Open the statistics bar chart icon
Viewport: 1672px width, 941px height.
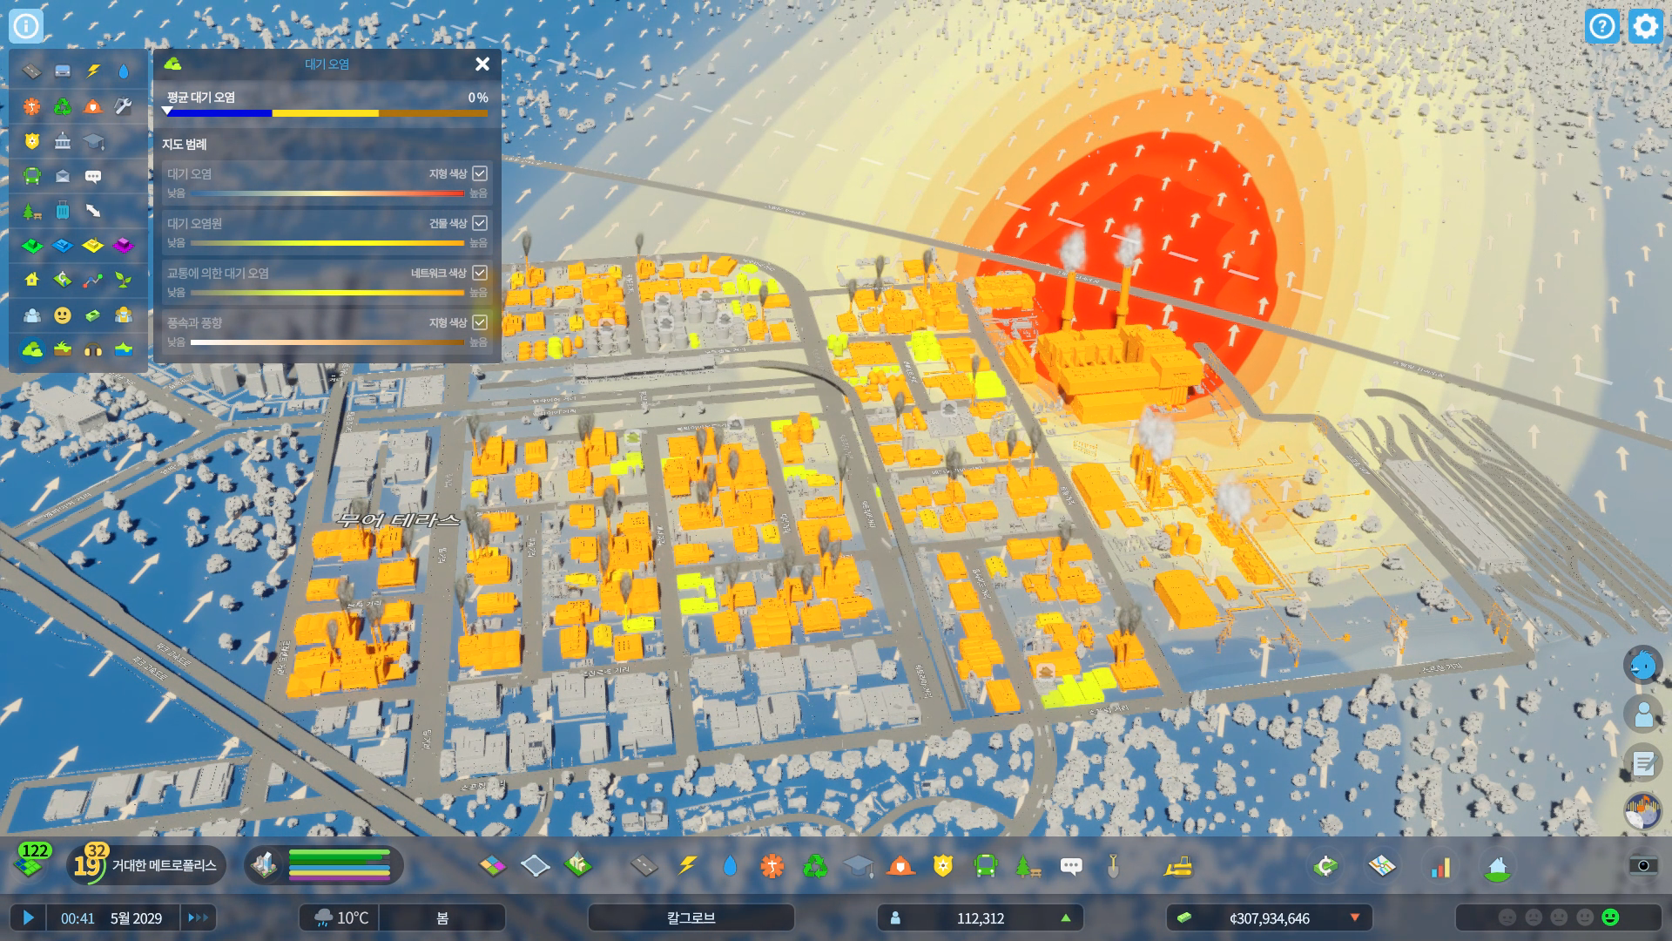(x=1441, y=866)
